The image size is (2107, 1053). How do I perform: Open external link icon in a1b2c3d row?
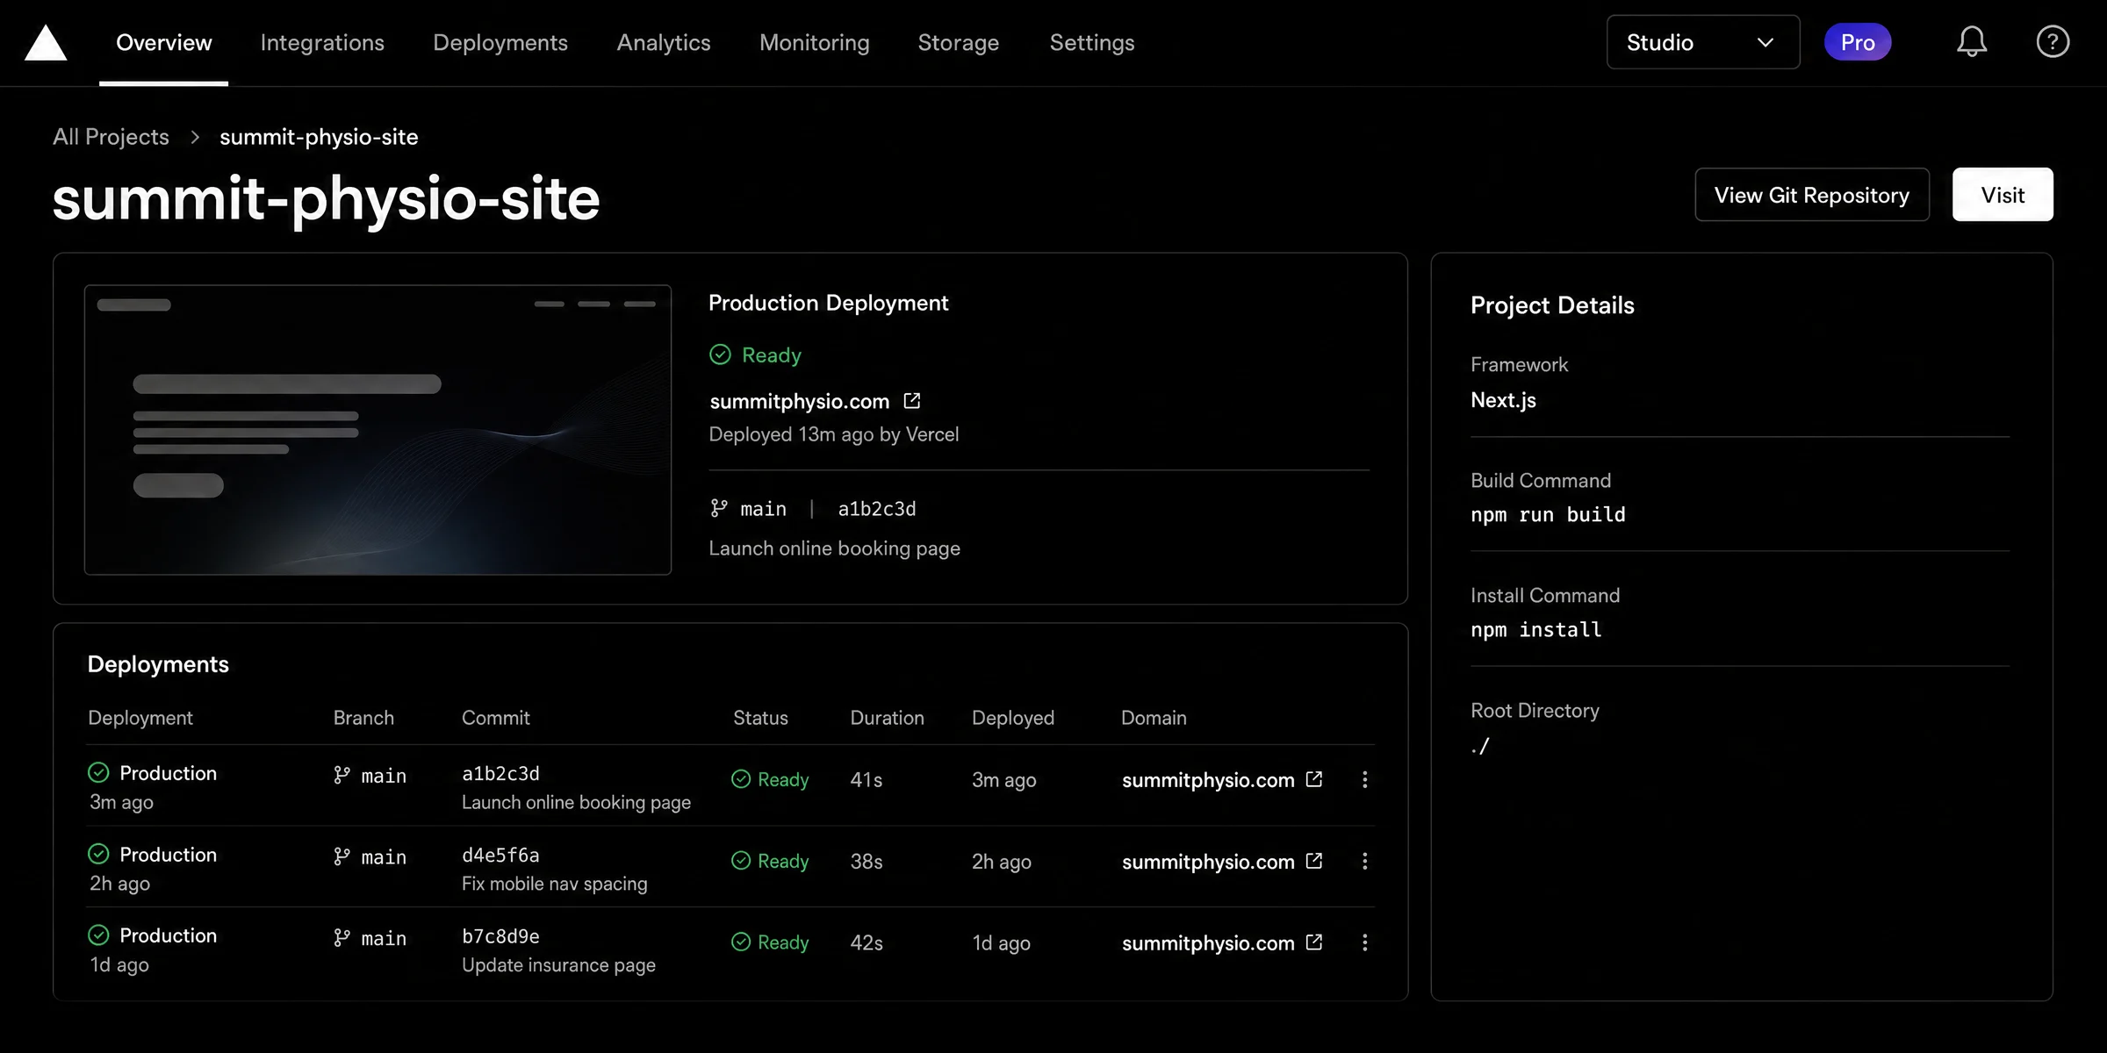click(1314, 779)
